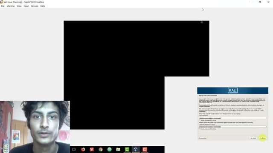Click the Screenshot button in installer
This screenshot has width=273, height=153.
[x=203, y=138]
